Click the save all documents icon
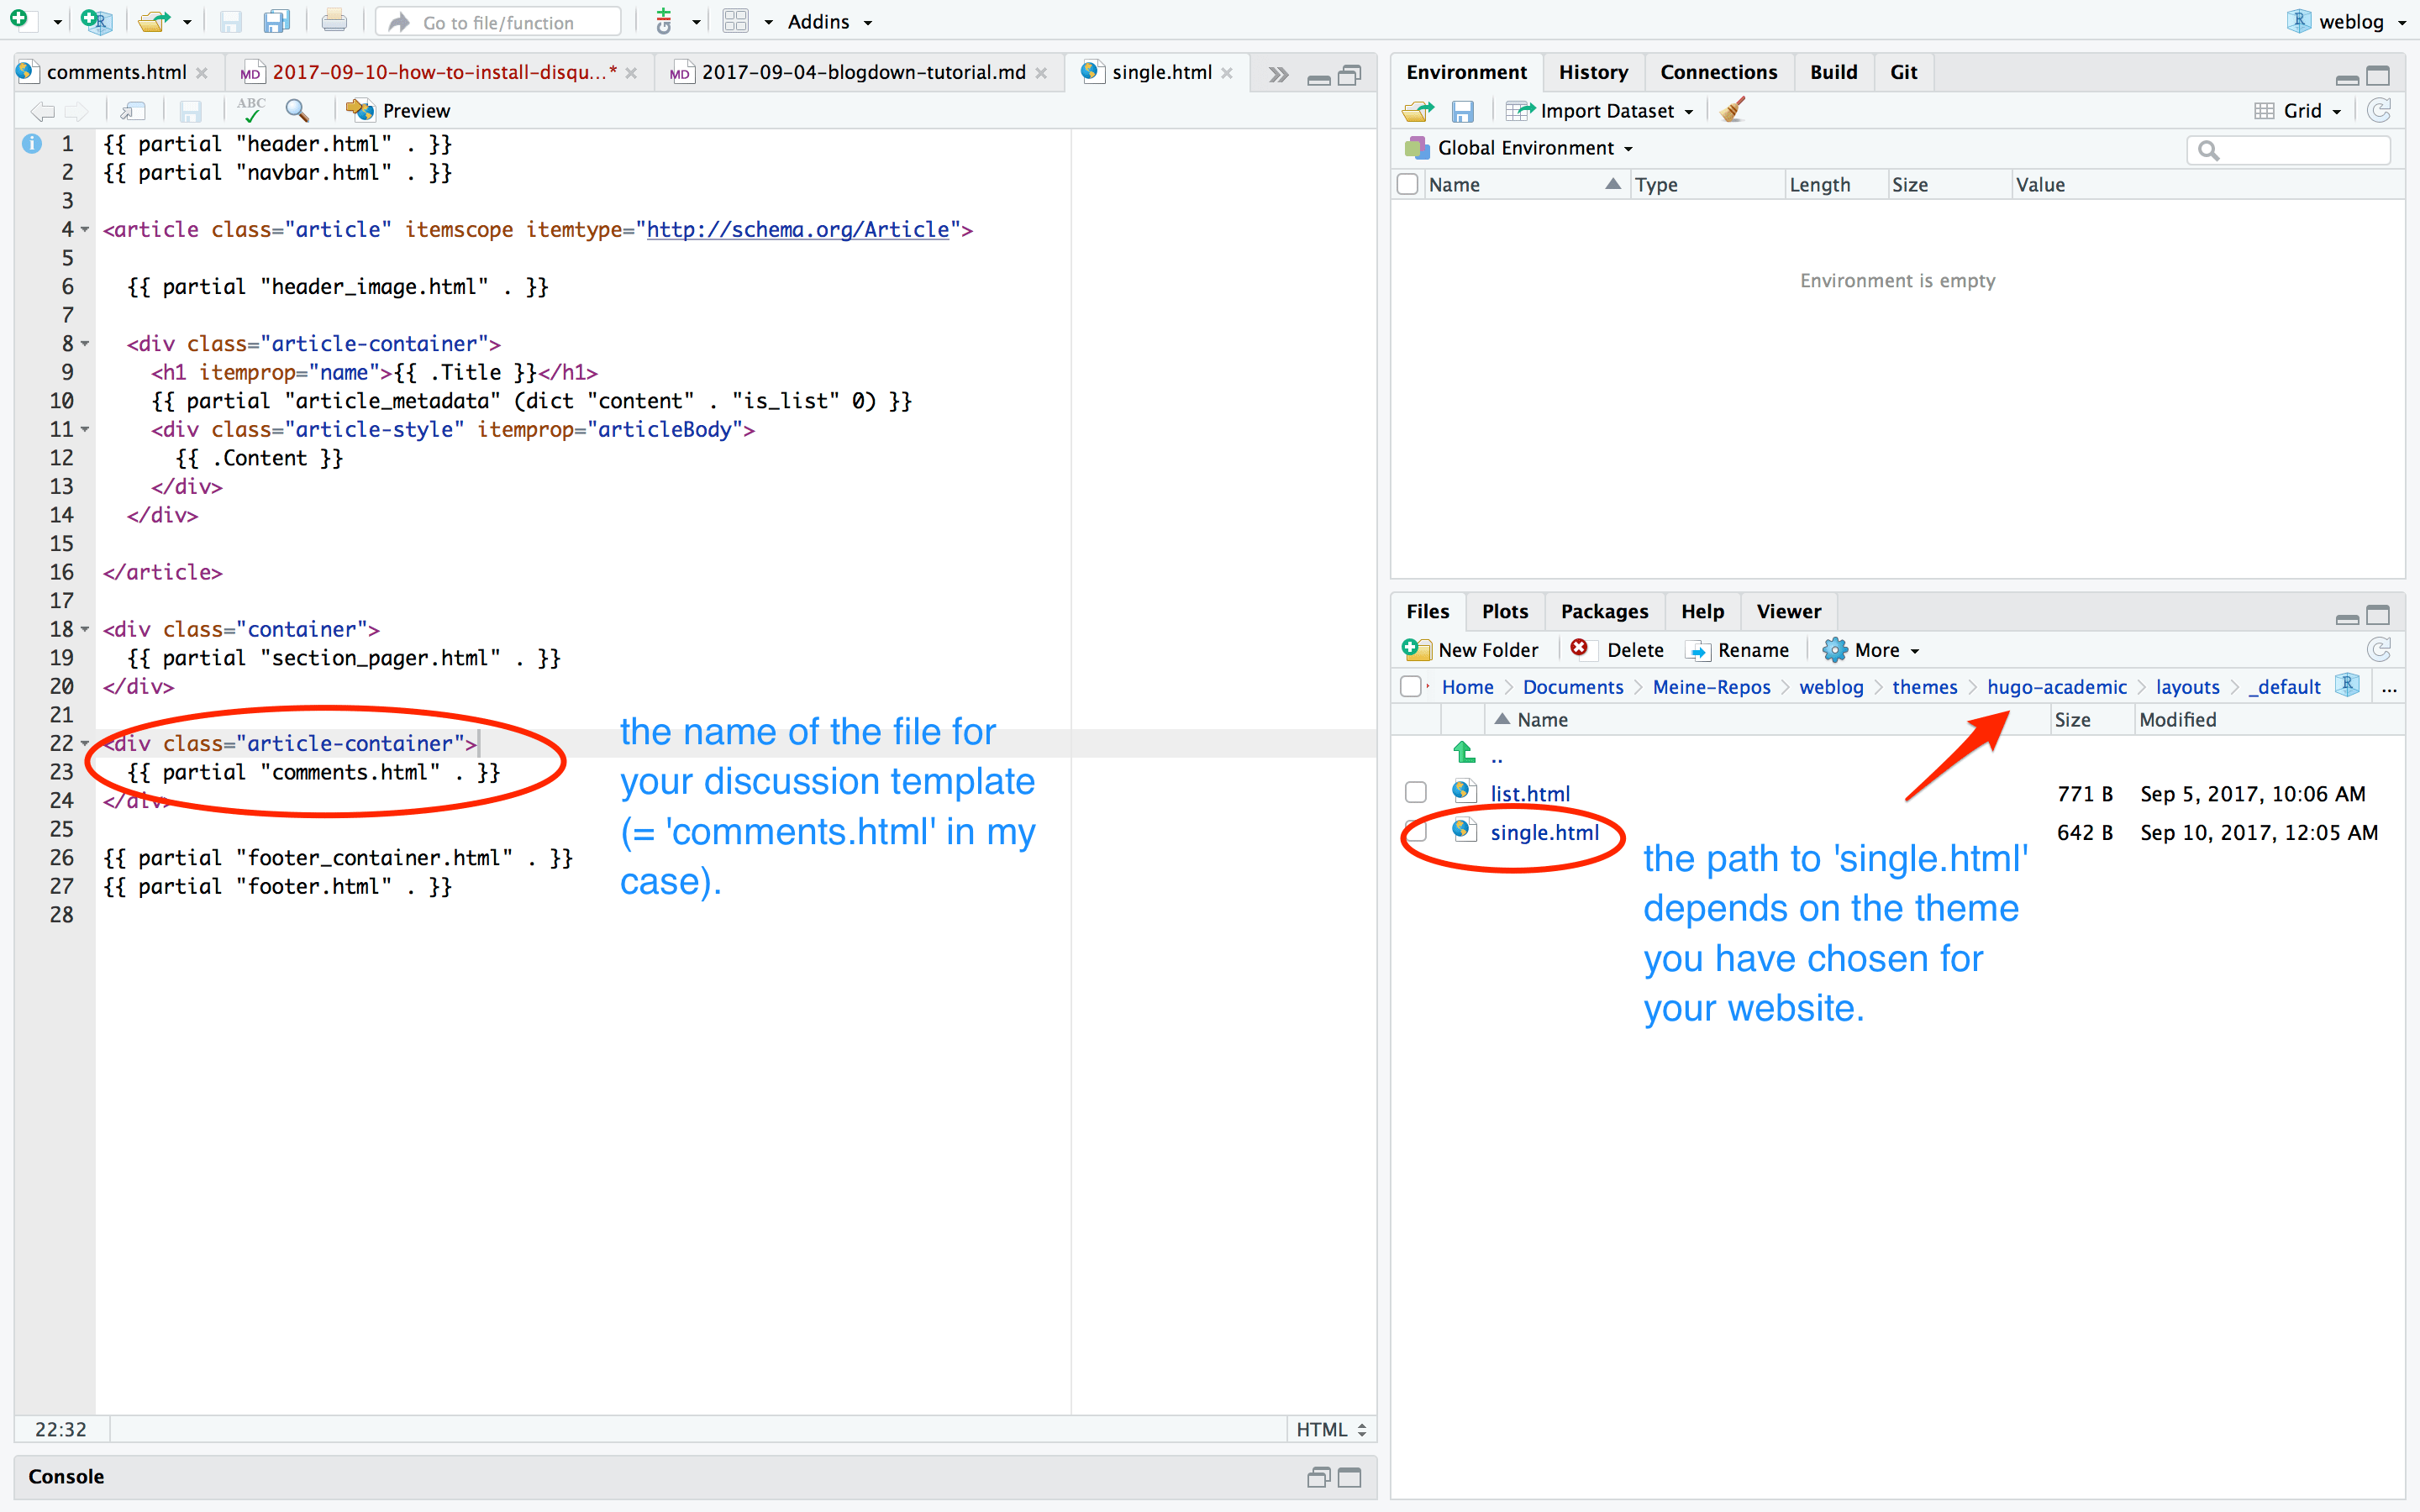 tap(276, 21)
